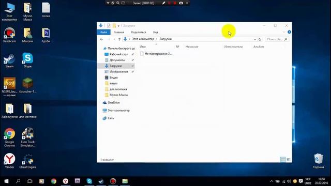Open the Максим desktop folder
The image size is (331, 186).
[x=27, y=35]
